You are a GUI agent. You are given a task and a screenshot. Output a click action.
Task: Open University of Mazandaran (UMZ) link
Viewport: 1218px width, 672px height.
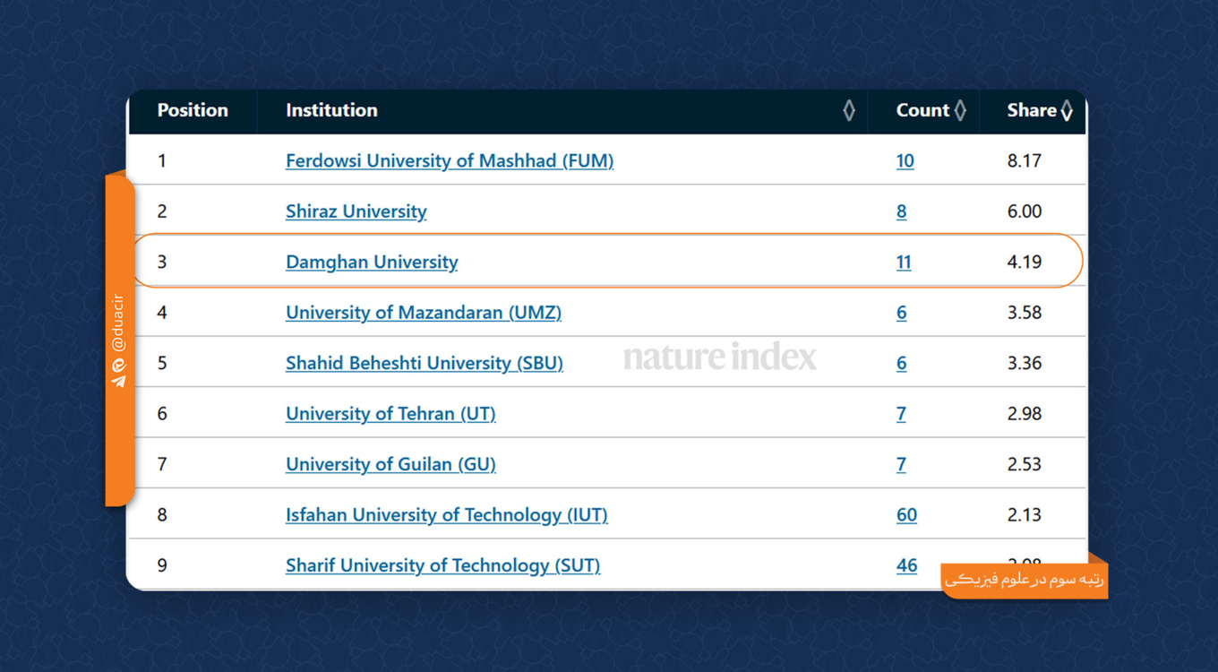click(x=423, y=313)
